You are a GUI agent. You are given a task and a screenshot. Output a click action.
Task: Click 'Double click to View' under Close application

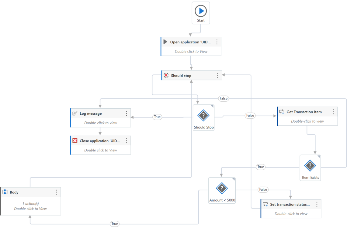tap(101, 150)
